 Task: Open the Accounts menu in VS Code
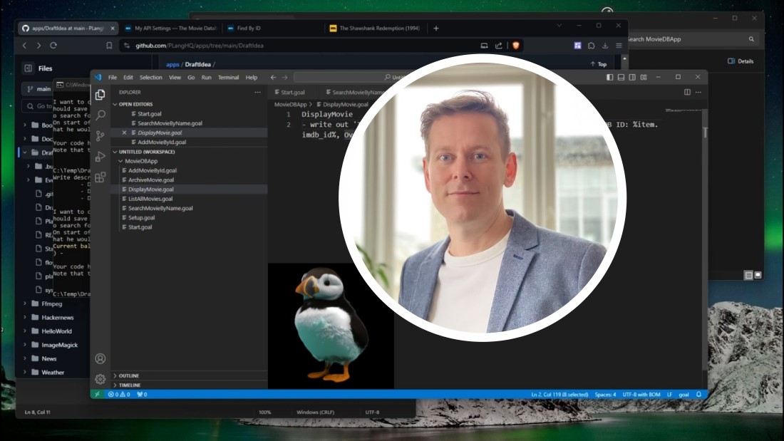[x=100, y=358]
